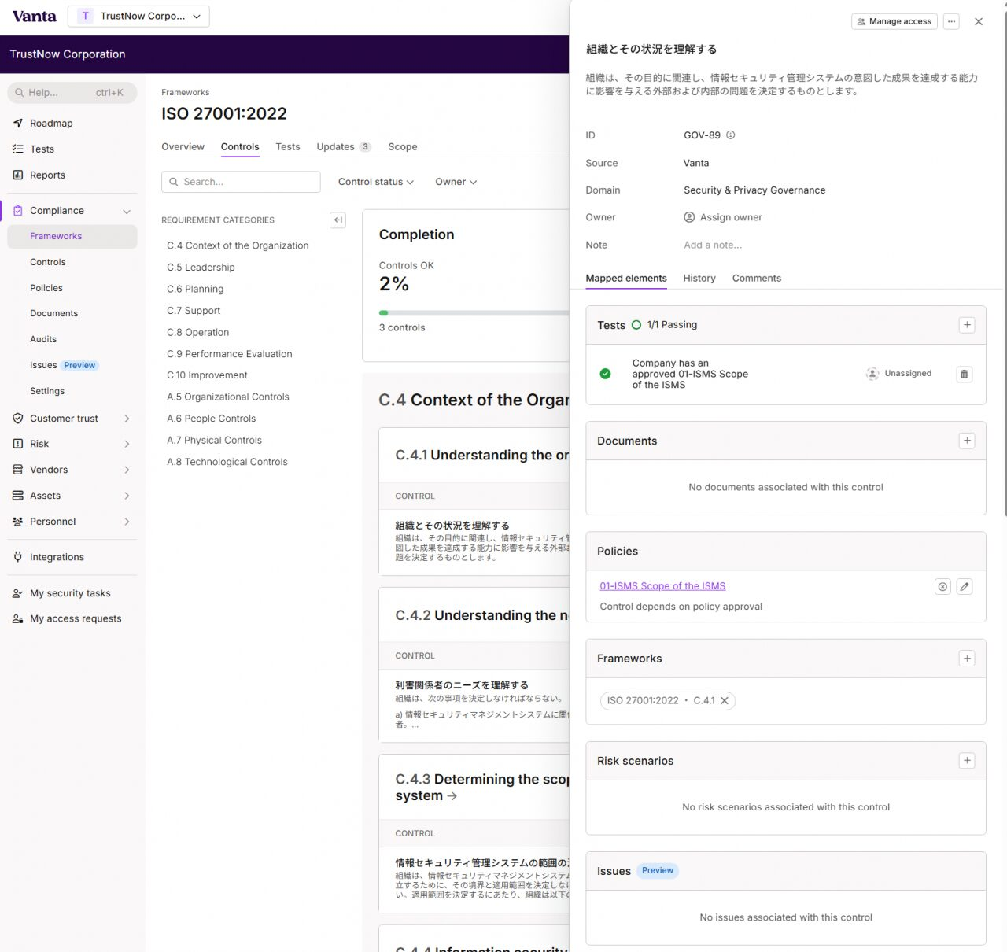Click Assign owner
The height and width of the screenshot is (952, 1007).
coord(723,218)
